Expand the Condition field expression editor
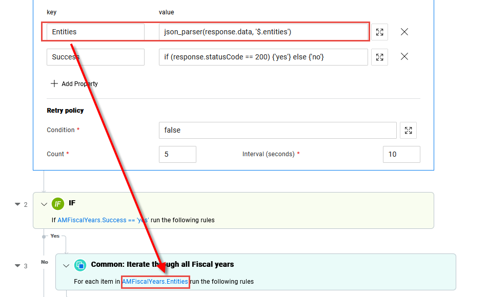The image size is (487, 297). coord(408,130)
